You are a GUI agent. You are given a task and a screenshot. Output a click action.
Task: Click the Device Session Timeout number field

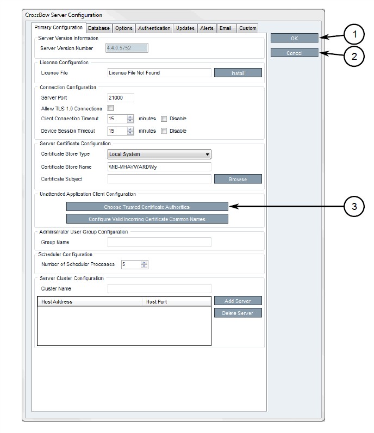[x=117, y=131]
